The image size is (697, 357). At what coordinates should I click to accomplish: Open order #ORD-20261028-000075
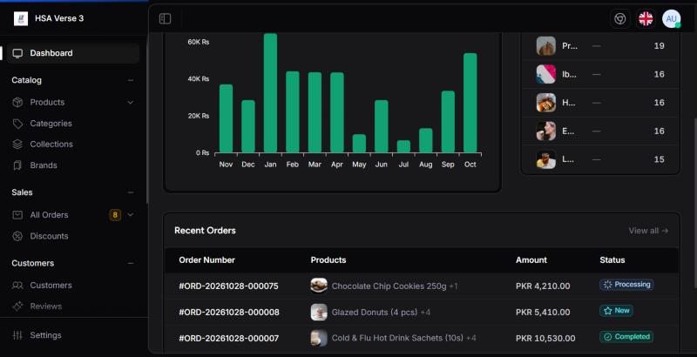coord(228,286)
